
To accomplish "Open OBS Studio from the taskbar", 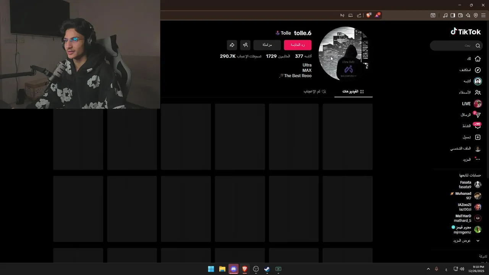I will coord(256,269).
